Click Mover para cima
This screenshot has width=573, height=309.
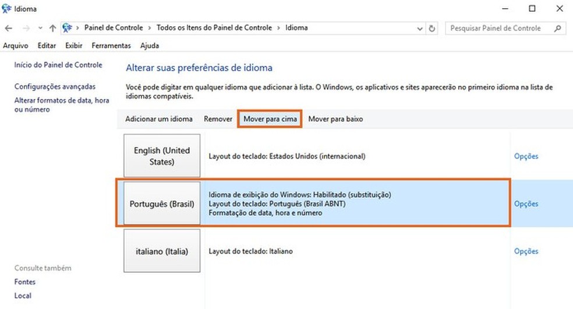(x=270, y=119)
